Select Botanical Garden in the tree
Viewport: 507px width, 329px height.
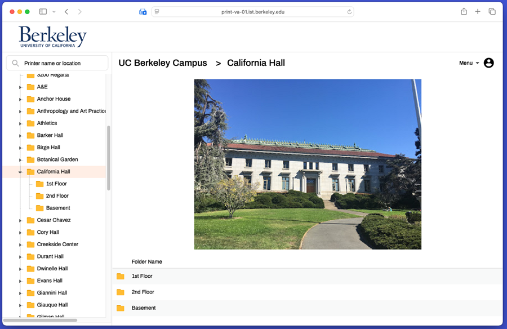[57, 159]
